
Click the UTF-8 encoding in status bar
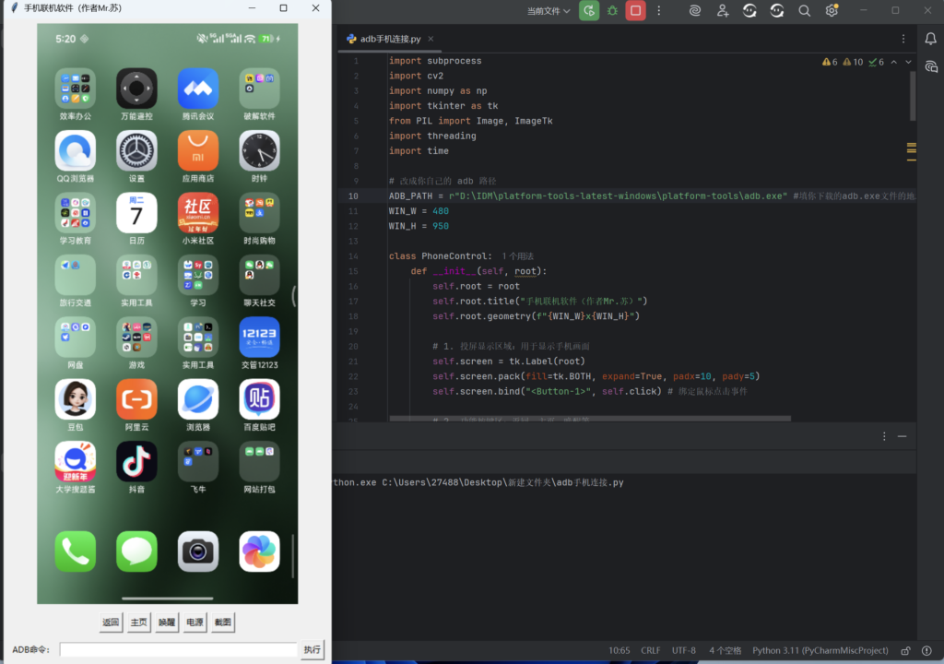click(x=684, y=650)
